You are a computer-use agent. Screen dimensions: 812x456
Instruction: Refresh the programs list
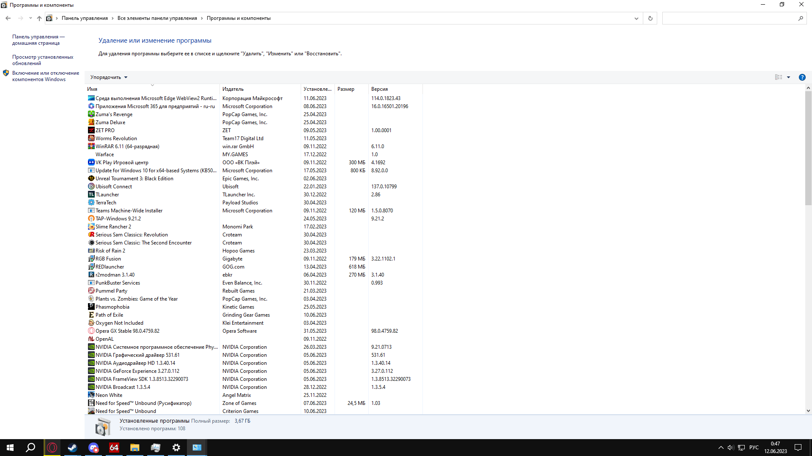pos(650,18)
